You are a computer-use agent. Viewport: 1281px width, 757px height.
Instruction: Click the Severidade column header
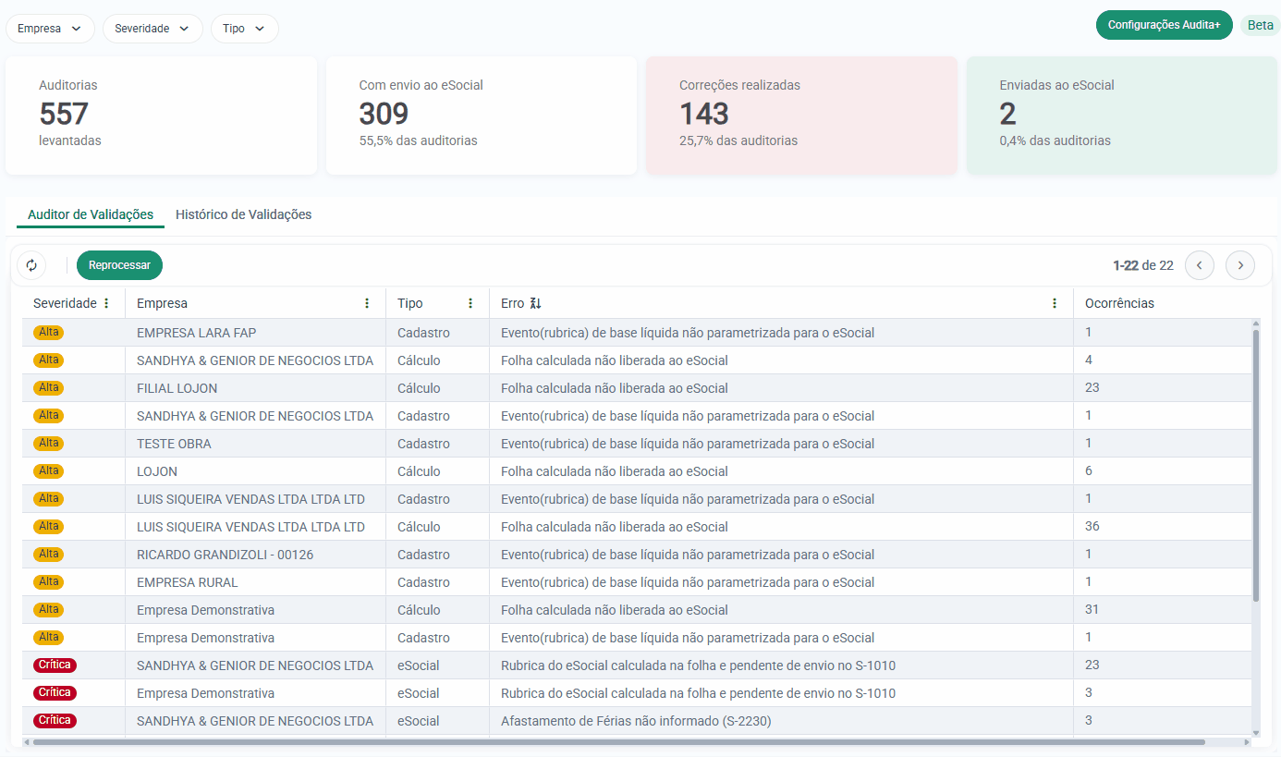pos(65,303)
